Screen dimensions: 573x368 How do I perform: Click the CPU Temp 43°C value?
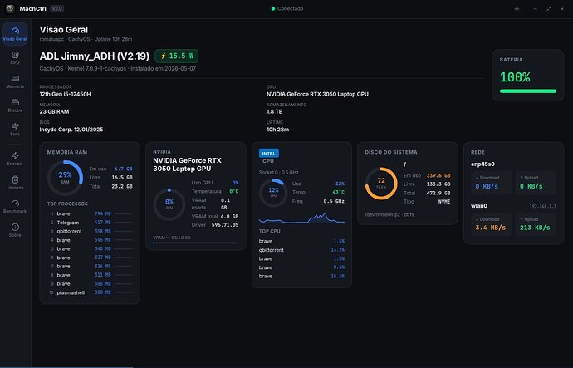coord(338,192)
